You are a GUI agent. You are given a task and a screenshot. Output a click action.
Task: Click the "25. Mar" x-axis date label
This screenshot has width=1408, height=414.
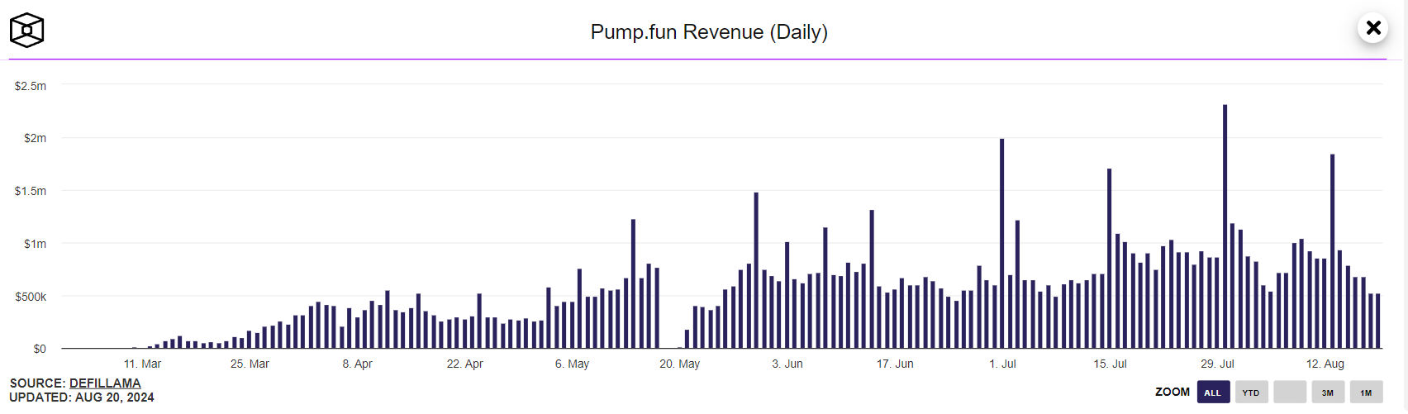[x=250, y=364]
